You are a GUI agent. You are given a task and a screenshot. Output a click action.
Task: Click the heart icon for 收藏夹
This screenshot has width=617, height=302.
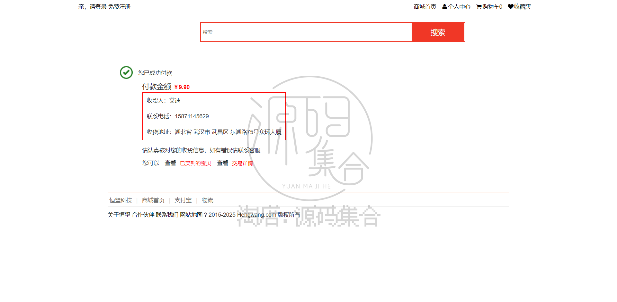(511, 6)
